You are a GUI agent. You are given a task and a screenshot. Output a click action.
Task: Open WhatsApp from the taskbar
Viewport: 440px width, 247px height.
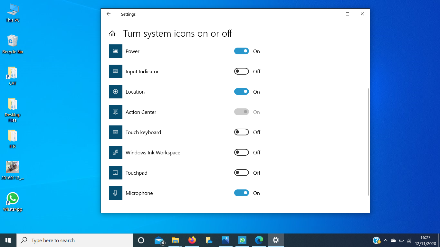pos(242,240)
